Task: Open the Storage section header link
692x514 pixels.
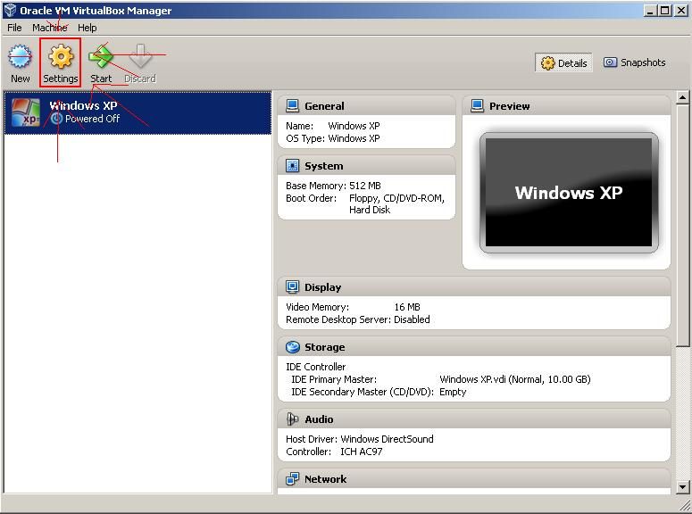Action: (x=324, y=347)
